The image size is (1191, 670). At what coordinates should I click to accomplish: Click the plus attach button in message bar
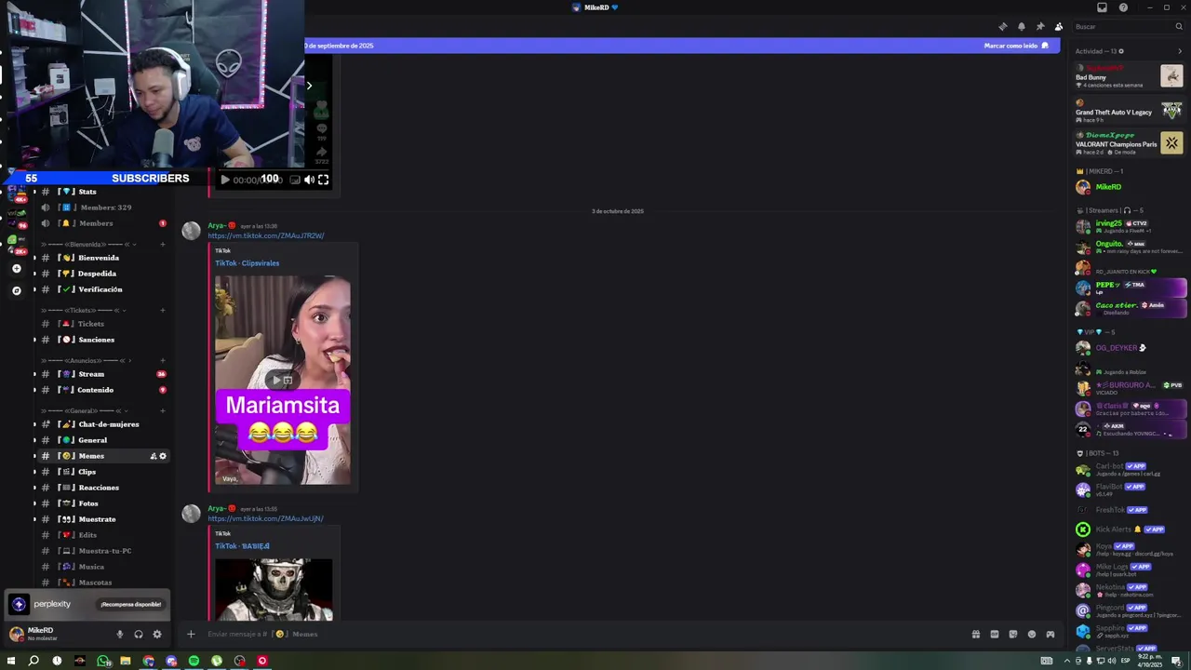pyautogui.click(x=191, y=635)
